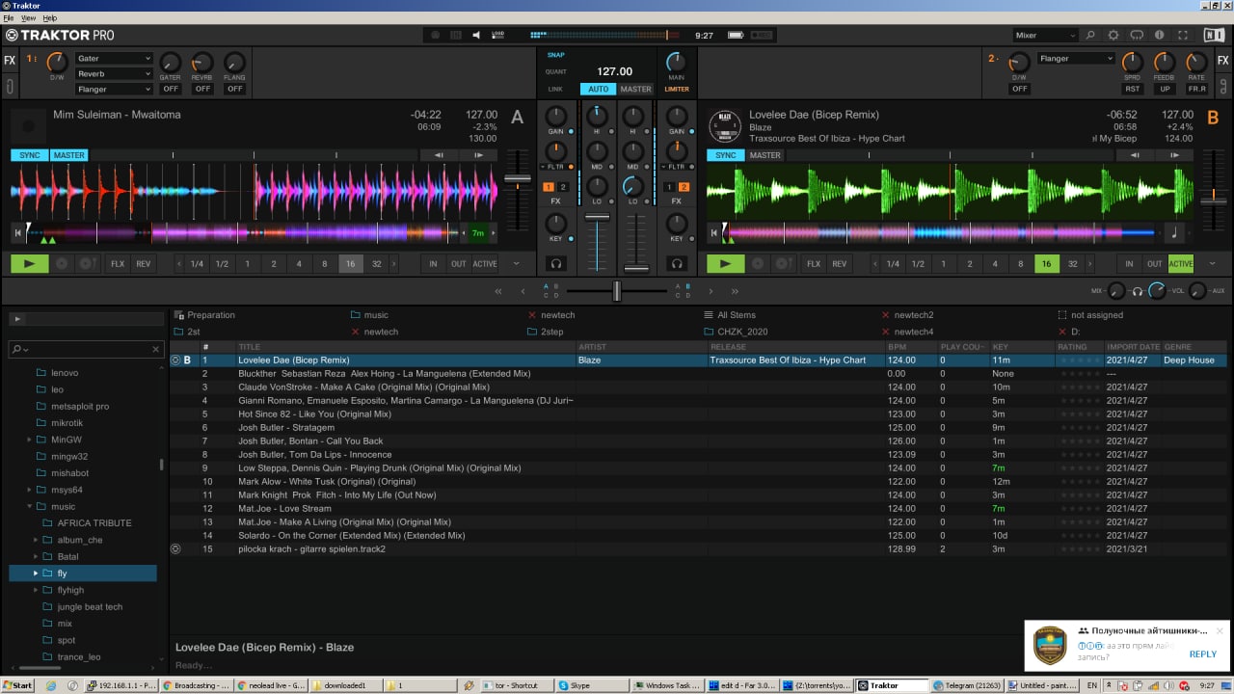Enable SNAP mode in master panel

556,55
